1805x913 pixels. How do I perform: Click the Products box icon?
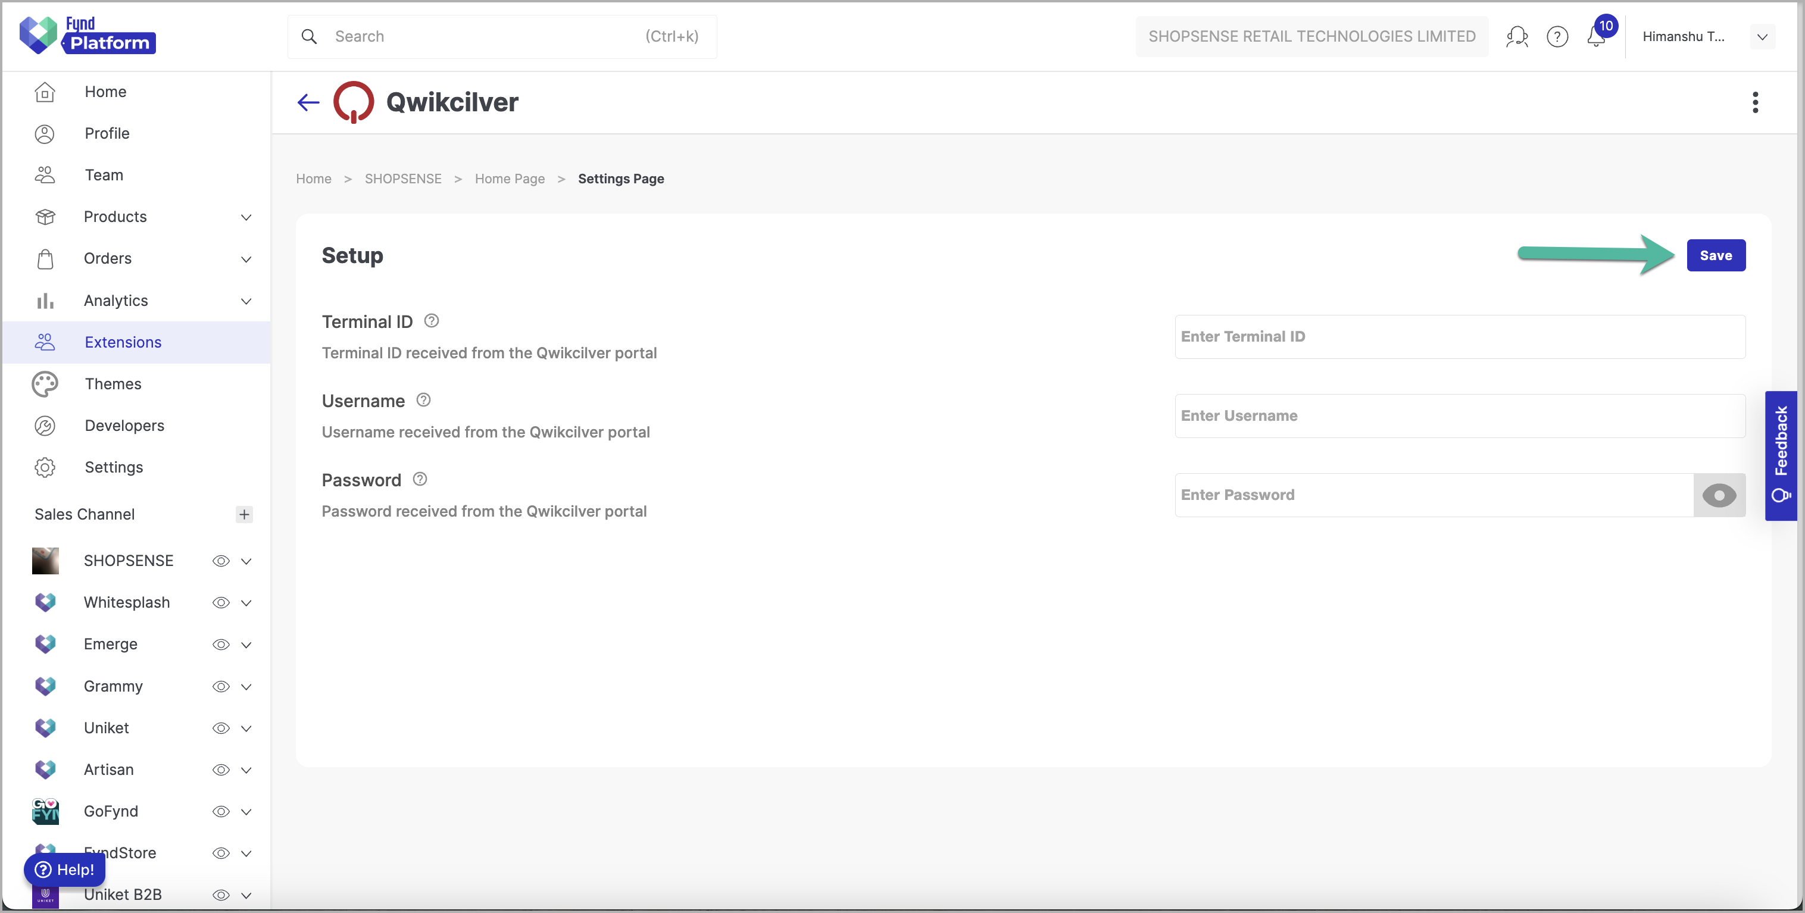(x=45, y=217)
